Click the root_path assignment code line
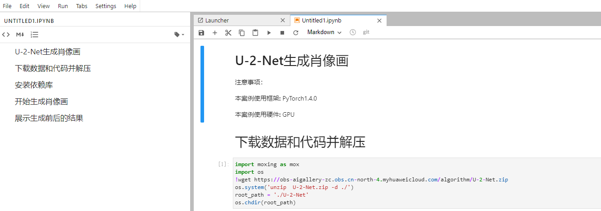The width and height of the screenshot is (601, 211). coord(272,195)
